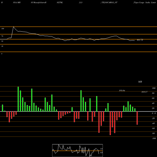Viewport: 157px width, 157px height.
Task: Click the RSI axis label 70
Action: [2, 36]
